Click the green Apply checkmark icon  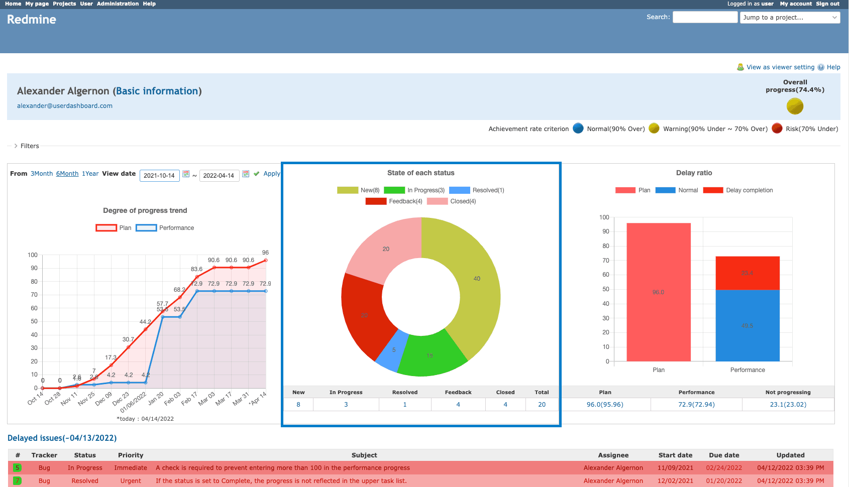257,174
